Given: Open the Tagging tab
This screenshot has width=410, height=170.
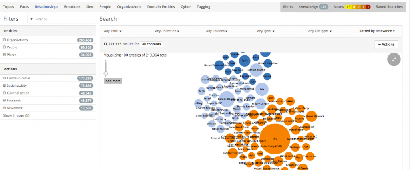Looking at the screenshot, I should pos(203,7).
